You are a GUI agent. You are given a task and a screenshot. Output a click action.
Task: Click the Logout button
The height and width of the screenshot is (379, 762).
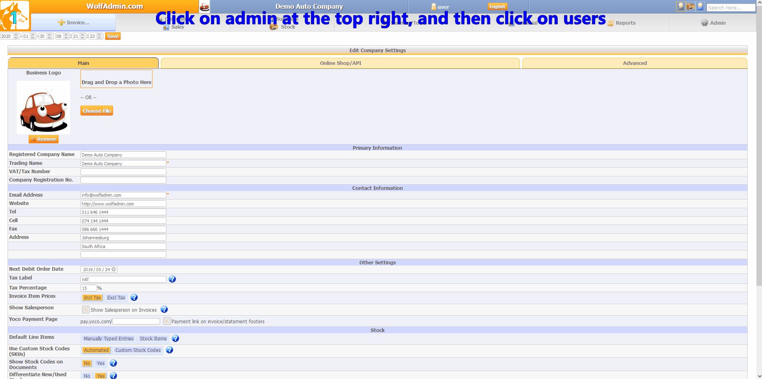[x=497, y=6]
